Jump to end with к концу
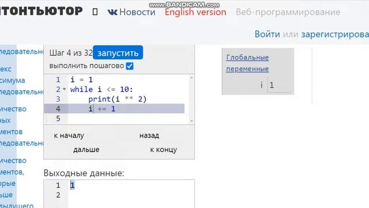 coord(164,150)
